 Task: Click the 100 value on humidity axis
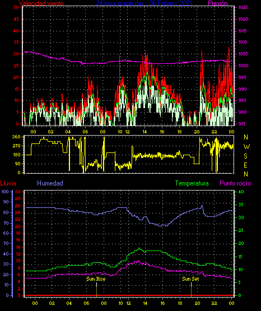point(5,192)
